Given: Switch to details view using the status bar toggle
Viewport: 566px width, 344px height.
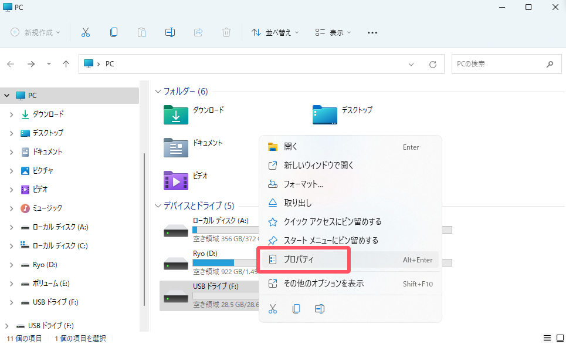Looking at the screenshot, I should click(547, 338).
